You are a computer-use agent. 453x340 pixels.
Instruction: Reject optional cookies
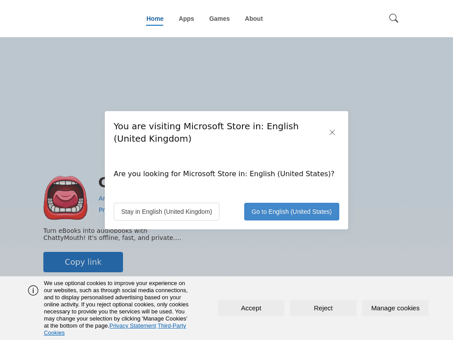[323, 308]
